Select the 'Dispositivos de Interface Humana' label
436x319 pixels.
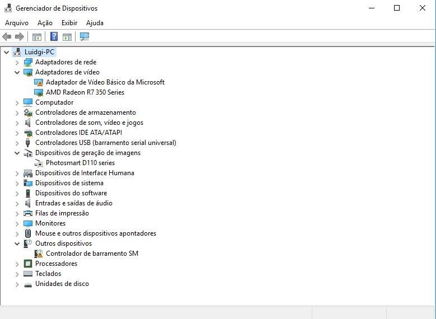pos(85,173)
